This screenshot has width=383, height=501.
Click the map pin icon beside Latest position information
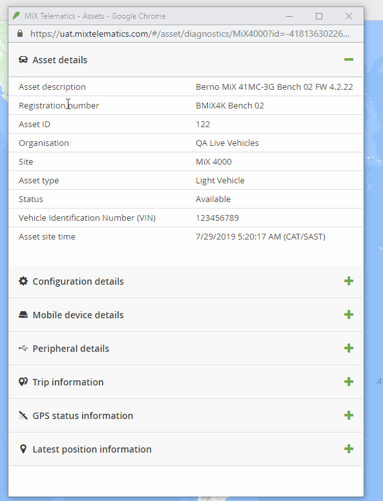pos(23,449)
